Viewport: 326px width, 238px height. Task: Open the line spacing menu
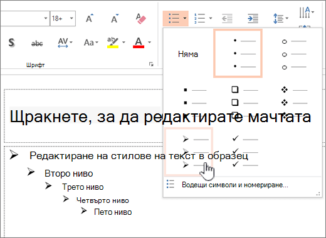click(281, 19)
